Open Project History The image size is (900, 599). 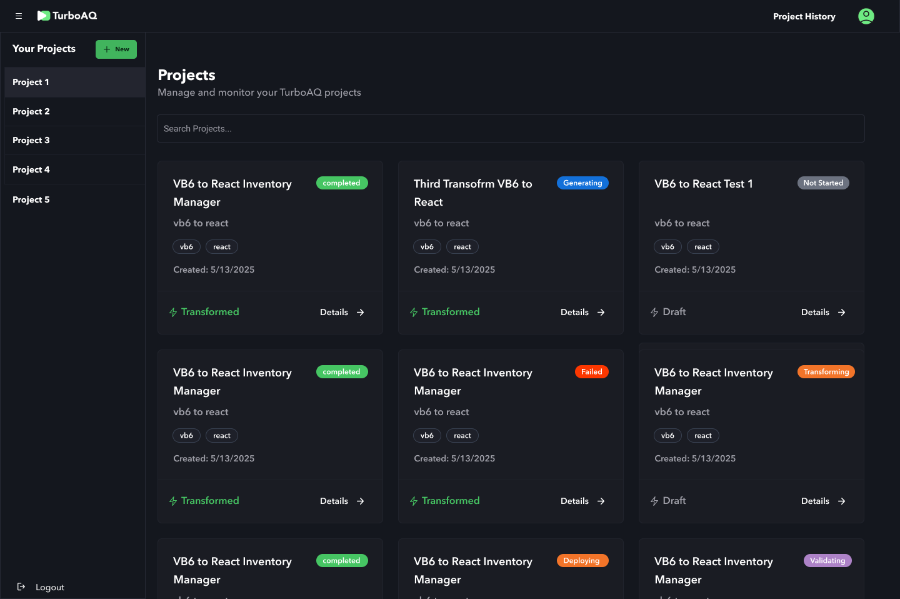tap(804, 16)
